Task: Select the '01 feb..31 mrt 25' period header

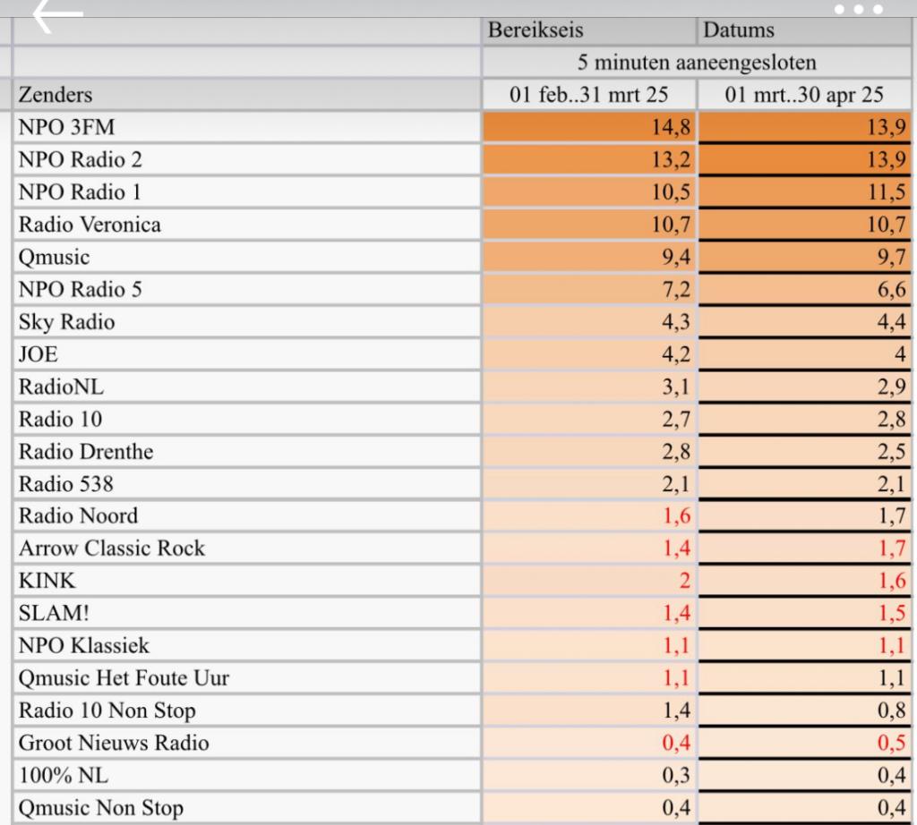Action: click(589, 95)
